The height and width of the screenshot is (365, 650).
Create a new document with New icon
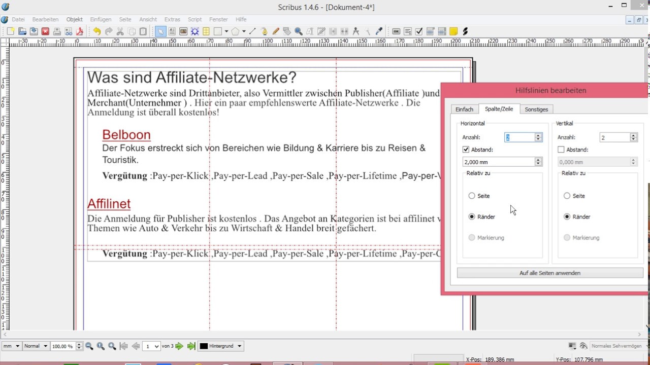[10, 31]
